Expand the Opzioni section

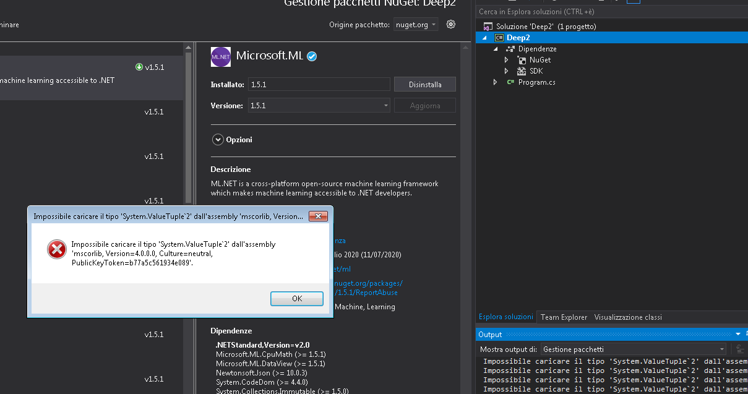218,139
